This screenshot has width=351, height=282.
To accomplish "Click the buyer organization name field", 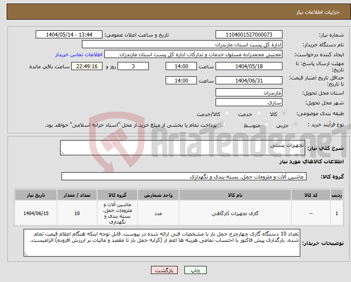I will point(182,44).
